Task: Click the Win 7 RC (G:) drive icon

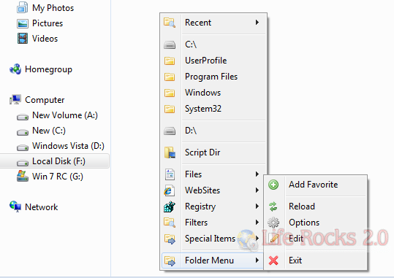Action: tap(23, 176)
